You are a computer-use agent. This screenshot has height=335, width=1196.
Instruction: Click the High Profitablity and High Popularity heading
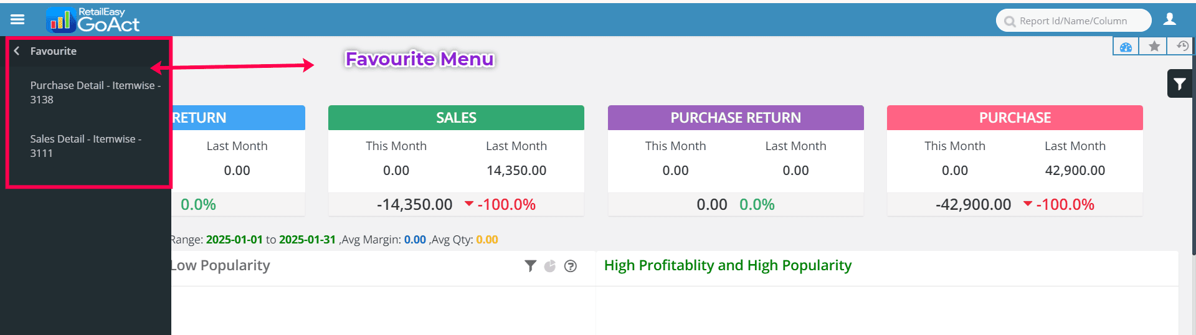point(728,266)
